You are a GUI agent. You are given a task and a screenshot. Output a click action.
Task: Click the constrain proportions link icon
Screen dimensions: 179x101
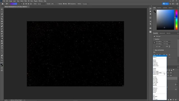(x=154, y=43)
